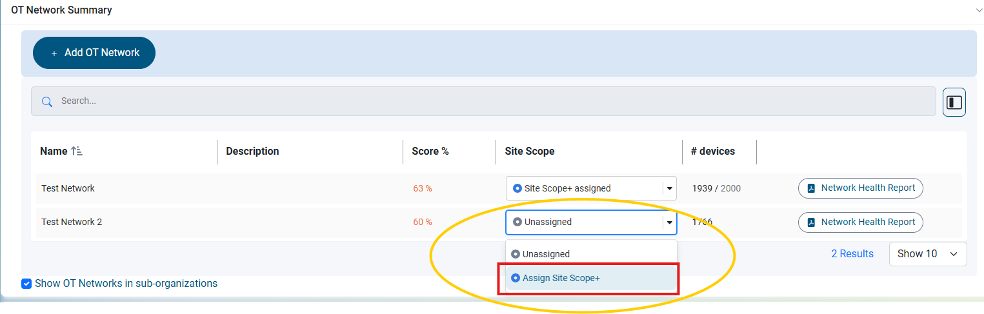Choose Assign Site Scope+ option
Viewport: 984px width, 314px height.
[x=591, y=278]
